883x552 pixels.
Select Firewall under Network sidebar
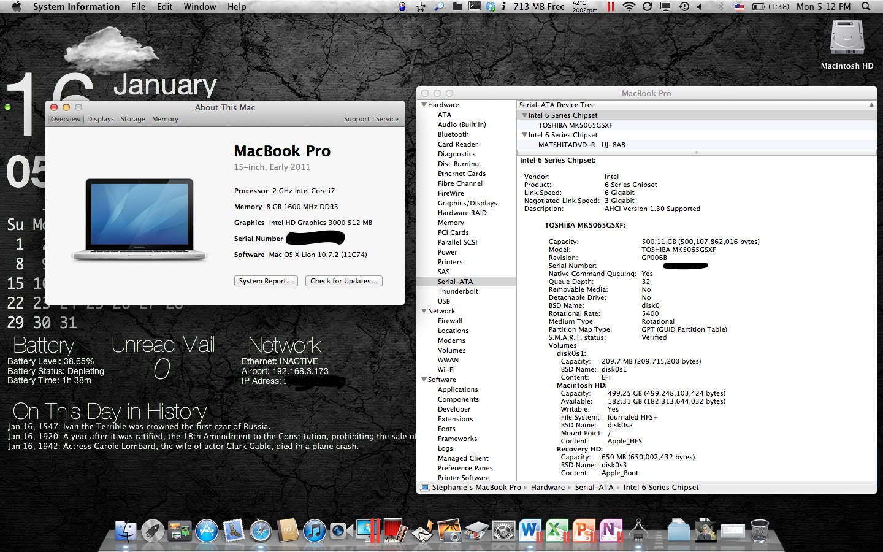tap(450, 321)
